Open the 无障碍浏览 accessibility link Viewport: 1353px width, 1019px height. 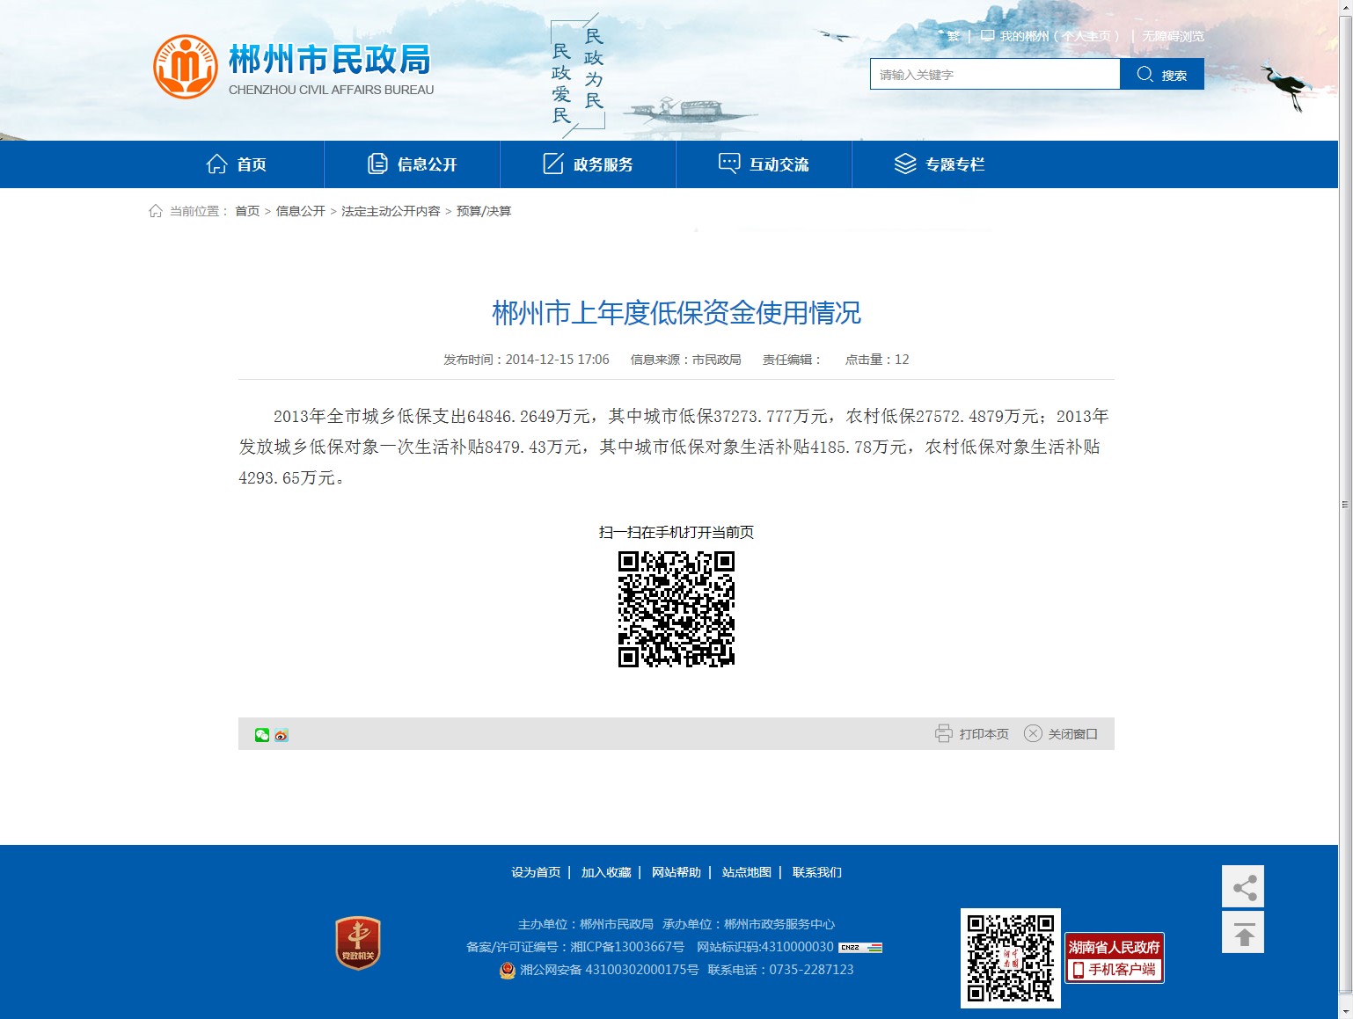1174,36
